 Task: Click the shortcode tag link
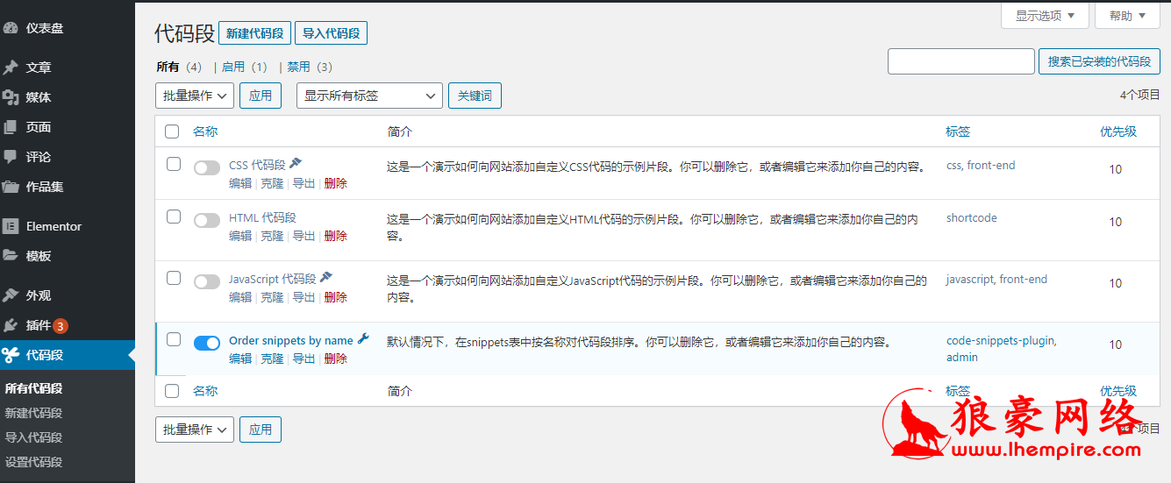pyautogui.click(x=972, y=217)
